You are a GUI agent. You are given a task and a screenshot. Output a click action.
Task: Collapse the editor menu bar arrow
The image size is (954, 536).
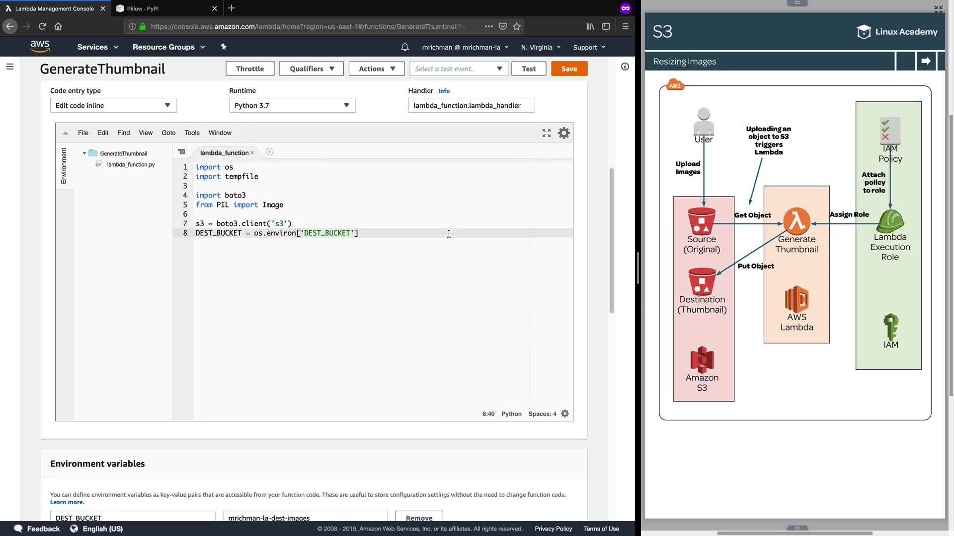[65, 133]
